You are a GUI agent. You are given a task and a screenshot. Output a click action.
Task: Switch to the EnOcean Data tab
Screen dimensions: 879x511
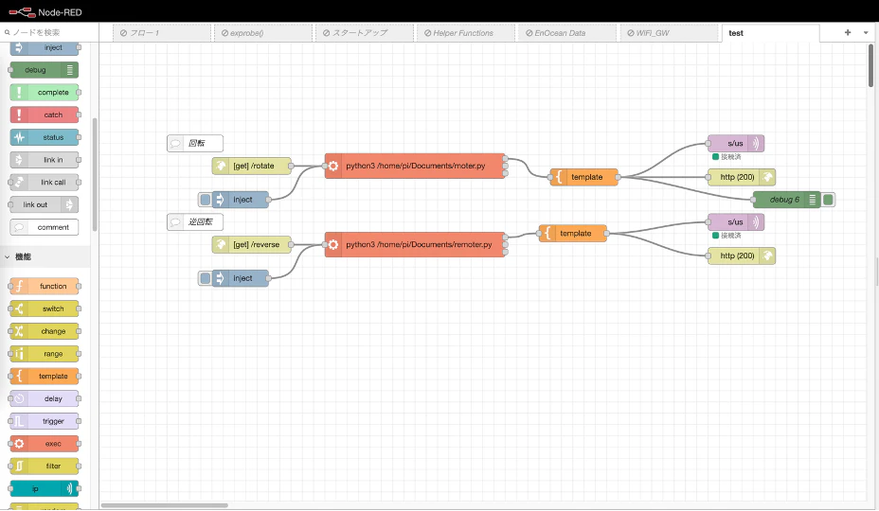coord(566,33)
